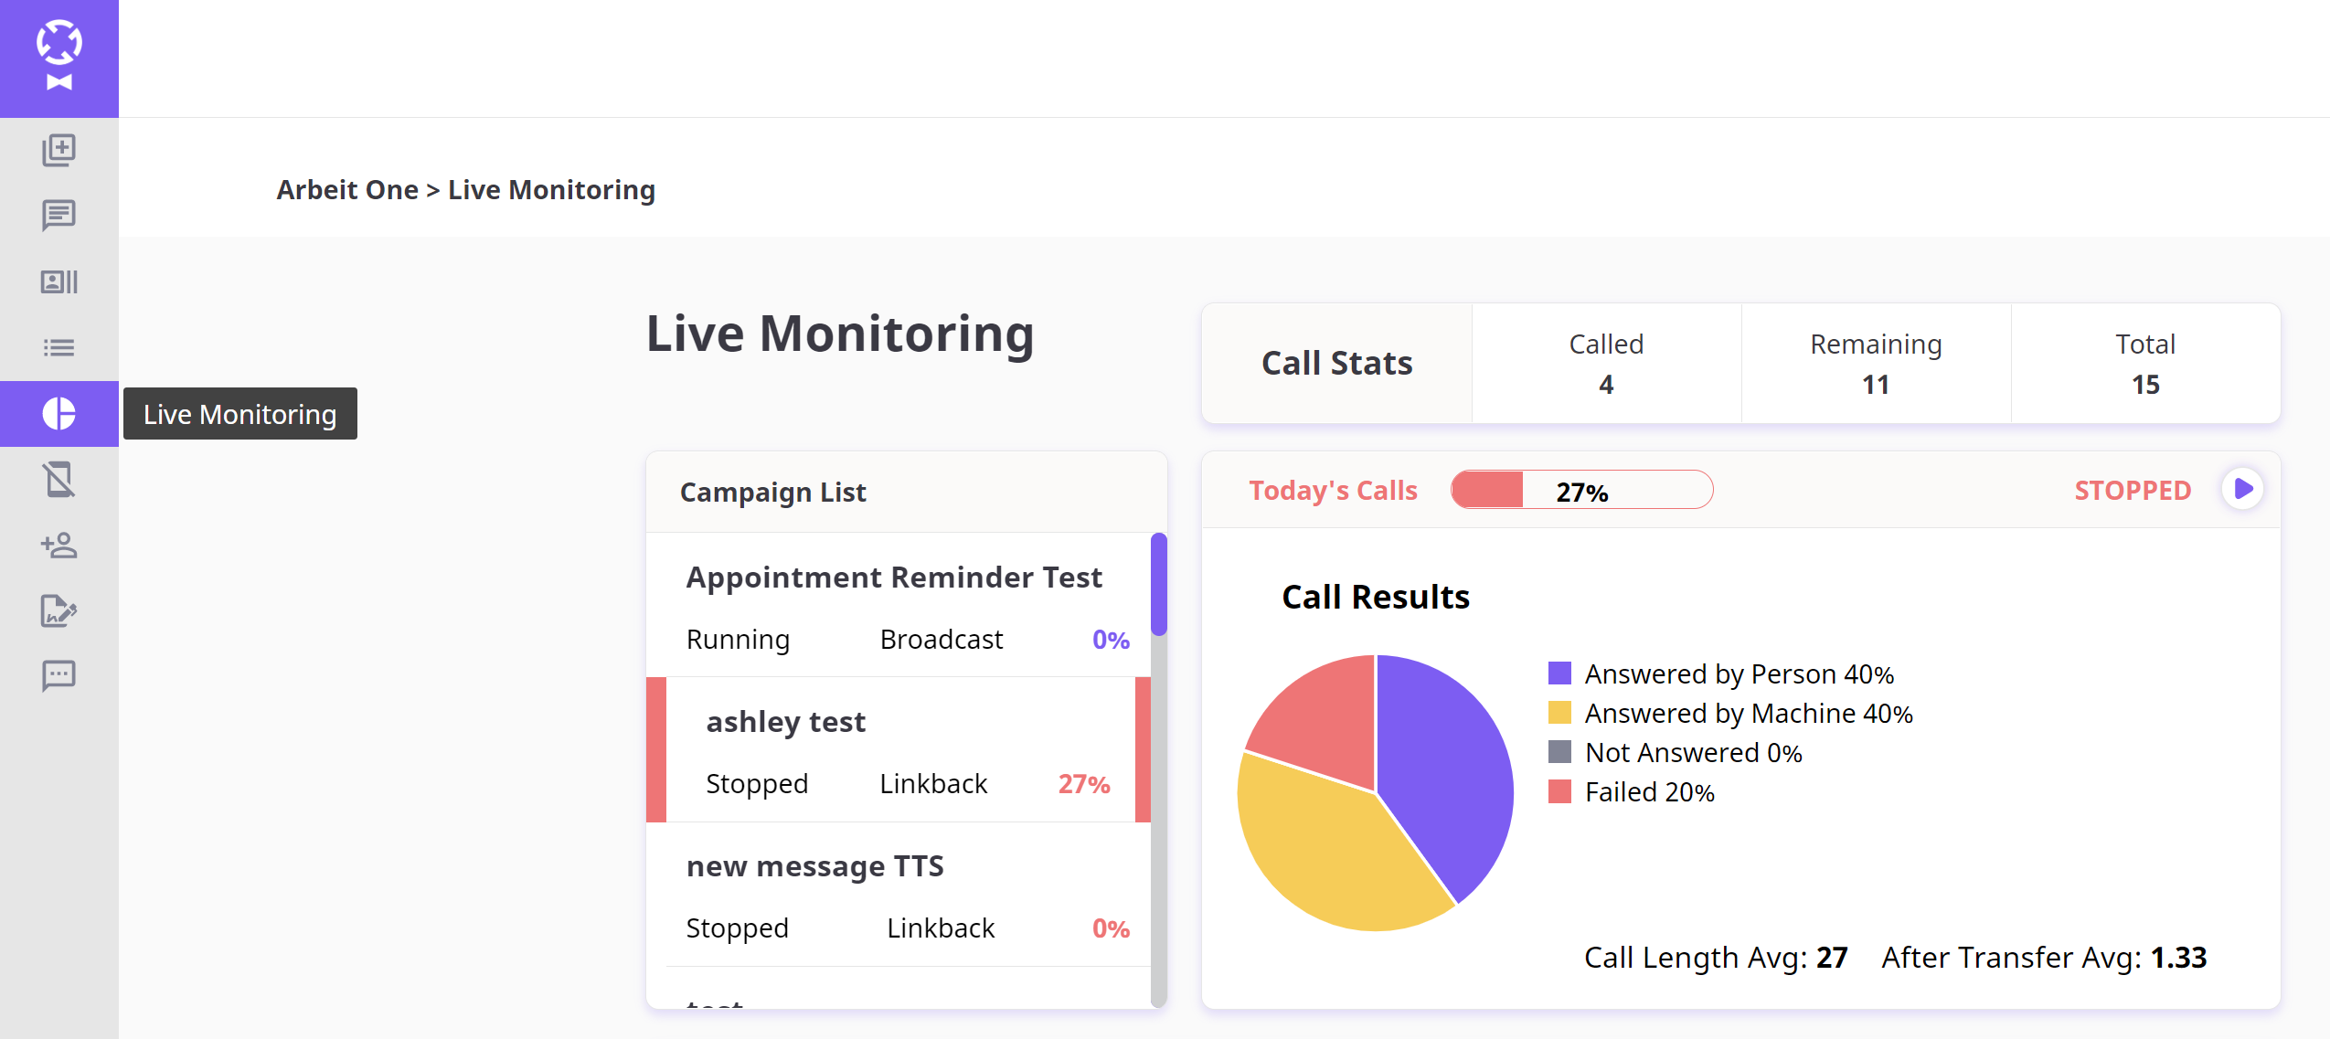Click the Live Monitoring breadcrumb
Viewport: 2330px width, 1039px height.
pos(551,190)
